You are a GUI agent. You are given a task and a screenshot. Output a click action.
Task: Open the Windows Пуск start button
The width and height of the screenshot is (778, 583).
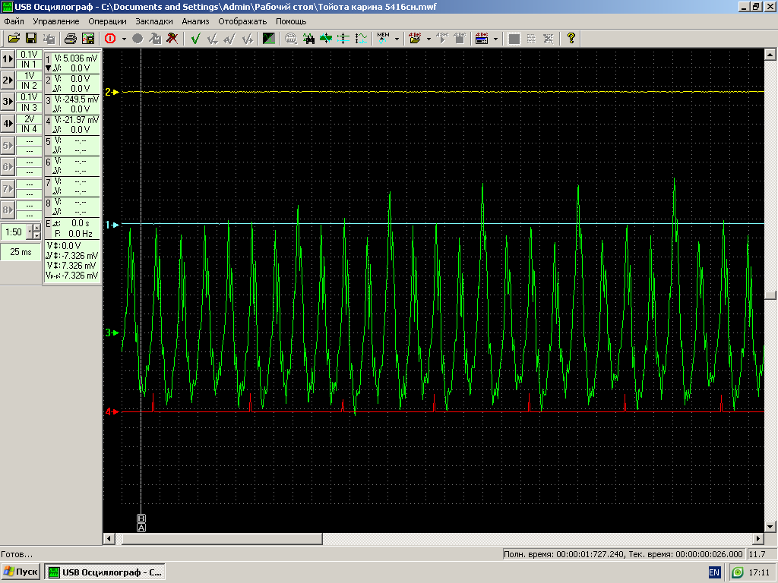(x=21, y=572)
